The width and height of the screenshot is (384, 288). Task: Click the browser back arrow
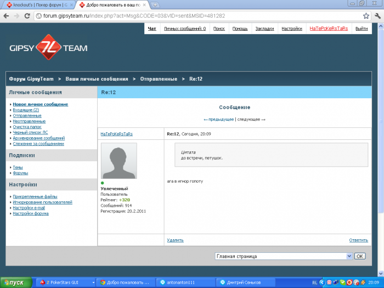[x=7, y=16]
